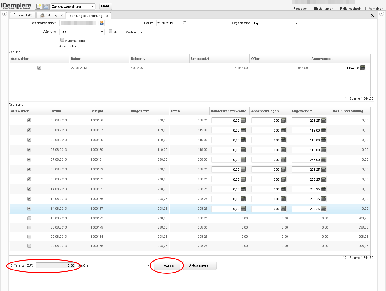This screenshot has height=291, width=386.
Task: Click the Rolle wechseln link
Action: (x=351, y=8)
